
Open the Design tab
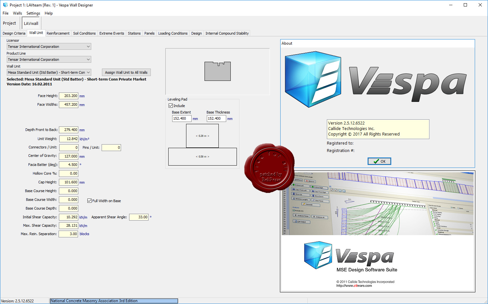pos(196,33)
